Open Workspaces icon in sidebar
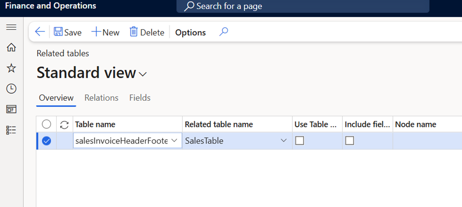This screenshot has width=462, height=207. coord(11,109)
